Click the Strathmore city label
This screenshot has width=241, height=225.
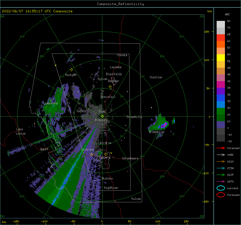tap(130, 158)
